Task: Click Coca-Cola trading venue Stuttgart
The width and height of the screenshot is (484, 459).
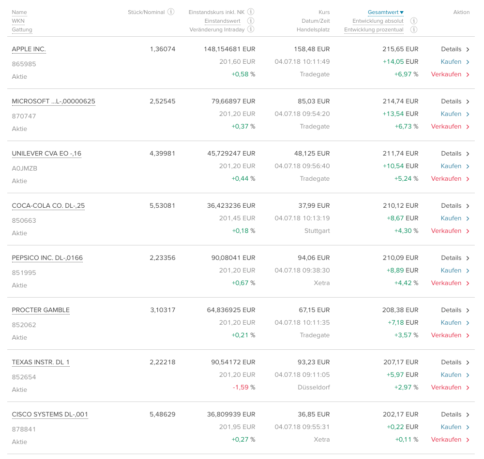Action: coord(317,231)
